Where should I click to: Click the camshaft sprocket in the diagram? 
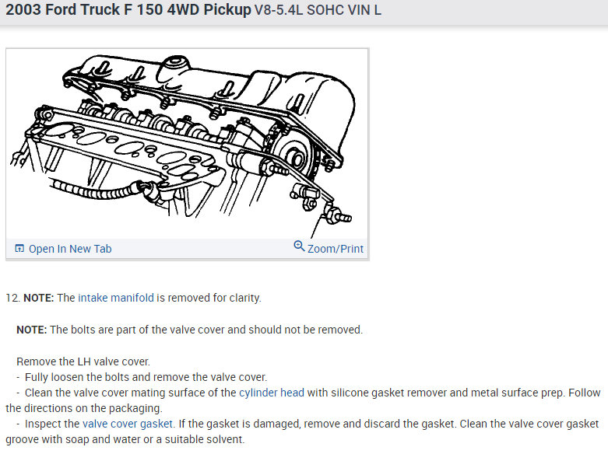pyautogui.click(x=297, y=157)
